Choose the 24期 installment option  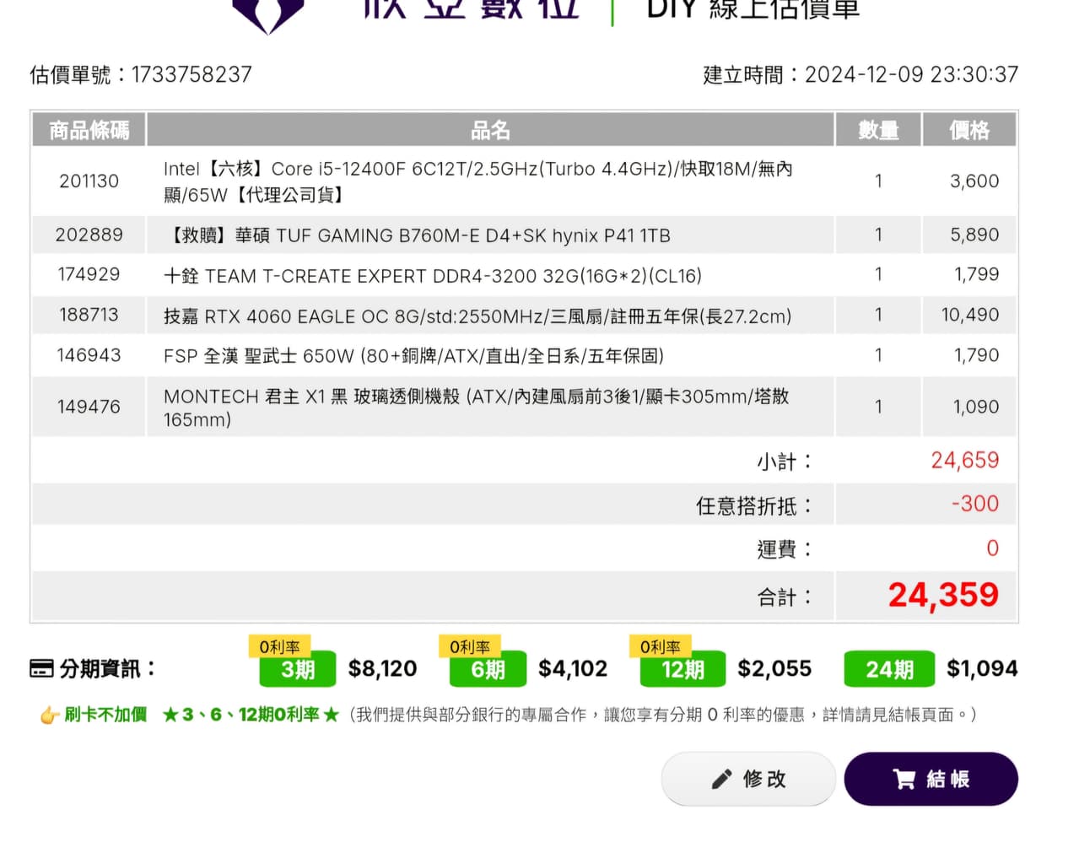point(889,670)
